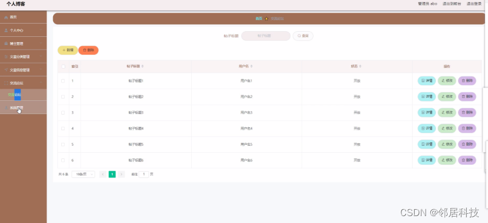Open 详情 for row 帖子标题4
This screenshot has width=488, height=223.
427,128
